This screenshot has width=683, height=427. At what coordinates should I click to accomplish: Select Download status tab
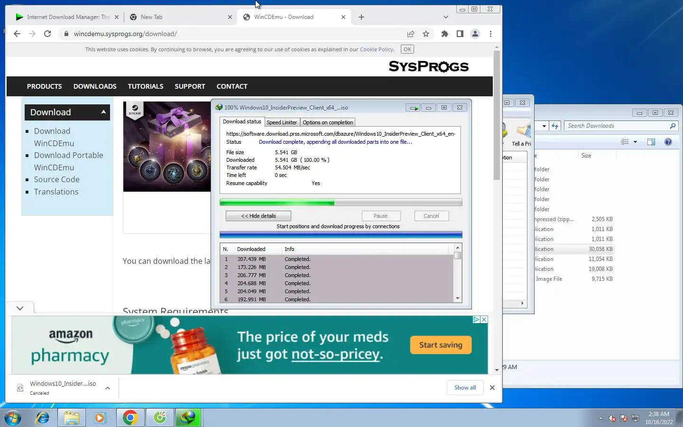point(242,122)
